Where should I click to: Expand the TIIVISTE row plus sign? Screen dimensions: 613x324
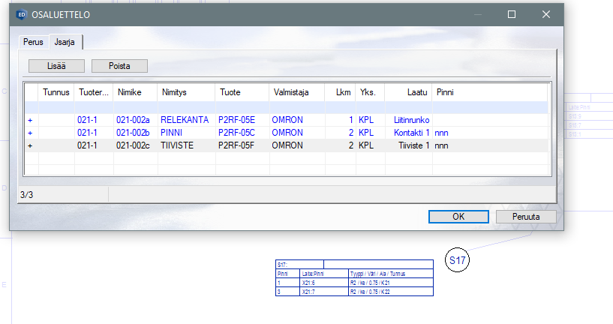[x=31, y=145]
